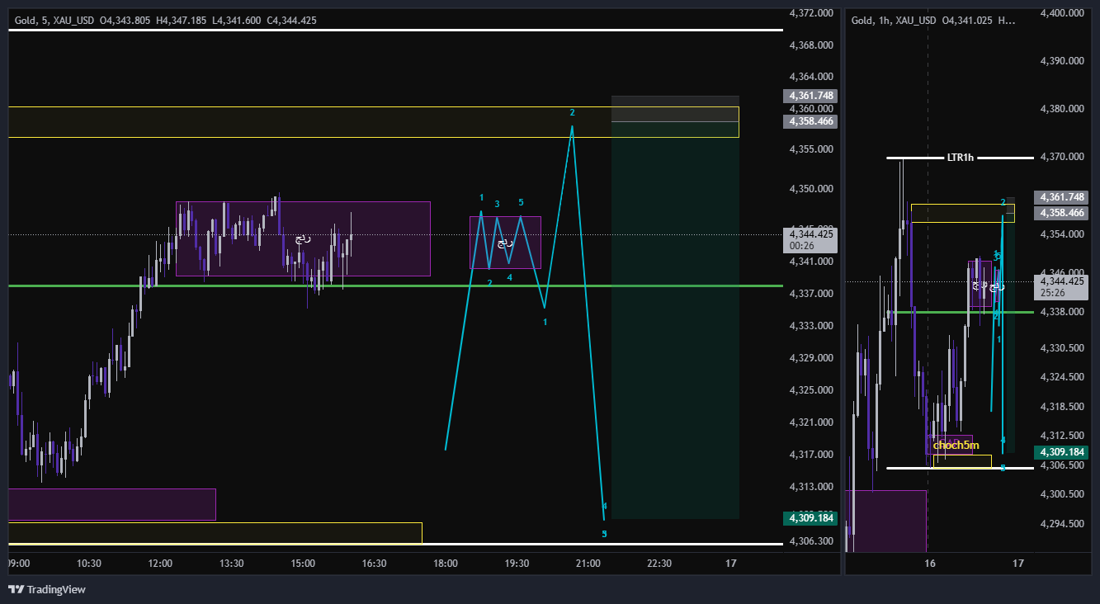The height and width of the screenshot is (604, 1100).
Task: Click the 4,364.000 price axis tick
Action: [812, 78]
